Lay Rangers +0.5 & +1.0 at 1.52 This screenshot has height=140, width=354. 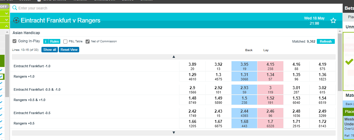pos(270,100)
